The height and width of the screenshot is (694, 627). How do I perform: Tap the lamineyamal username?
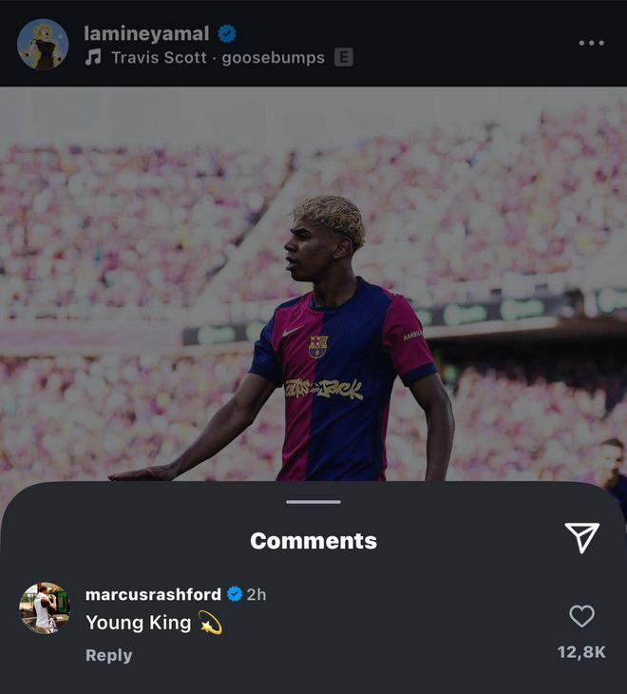click(x=146, y=33)
